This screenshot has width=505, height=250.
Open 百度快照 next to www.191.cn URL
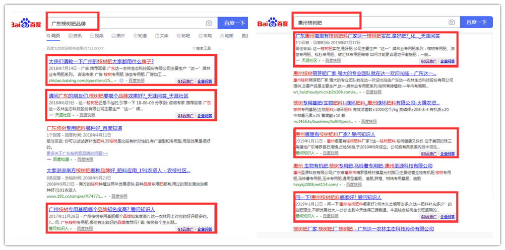pyautogui.click(x=119, y=196)
